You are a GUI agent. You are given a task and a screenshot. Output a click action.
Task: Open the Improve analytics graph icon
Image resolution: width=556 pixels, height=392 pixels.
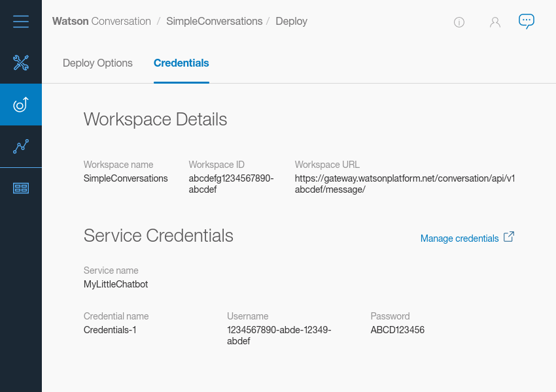click(21, 146)
